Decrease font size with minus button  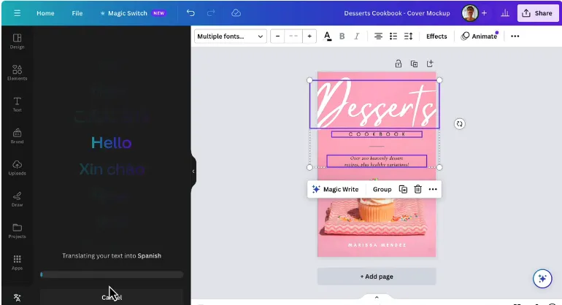click(x=277, y=36)
